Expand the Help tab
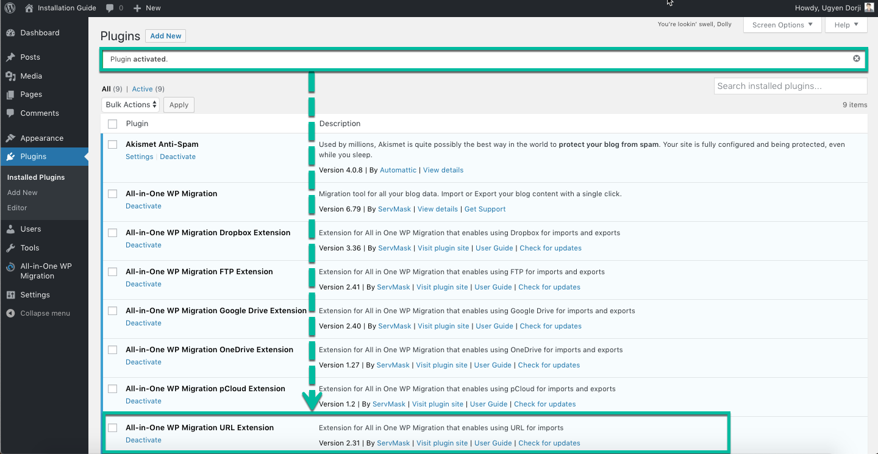Screen dimensions: 878x454 point(846,25)
